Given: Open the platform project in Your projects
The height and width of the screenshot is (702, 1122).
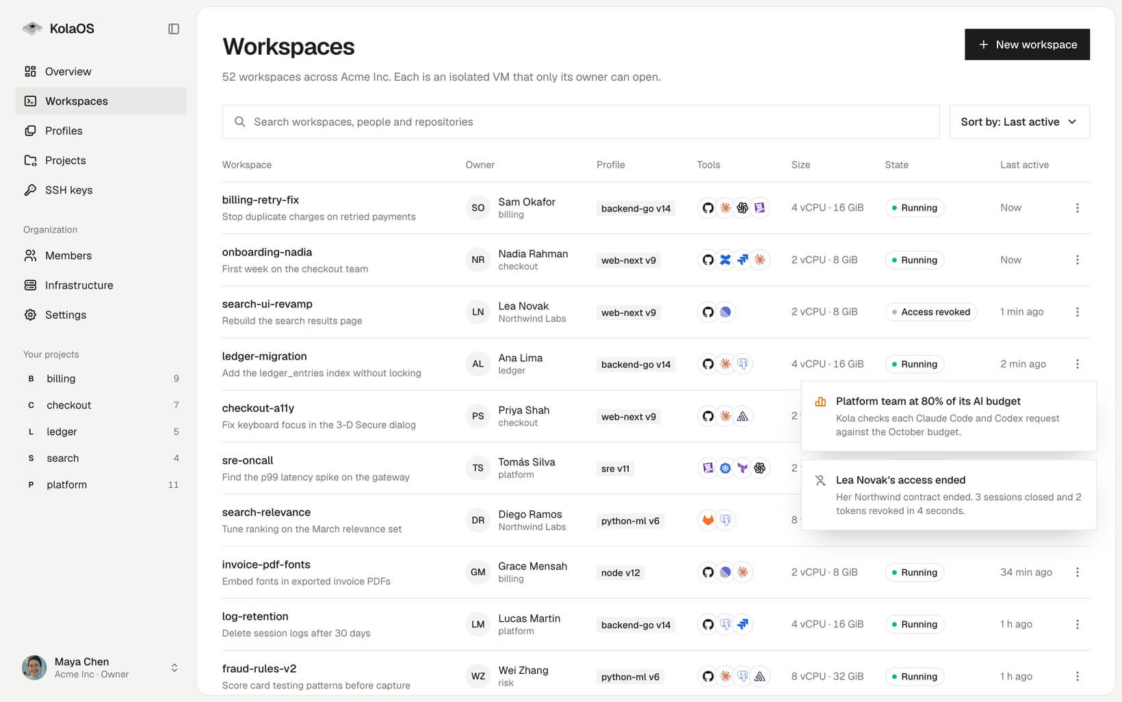Looking at the screenshot, I should point(101,484).
